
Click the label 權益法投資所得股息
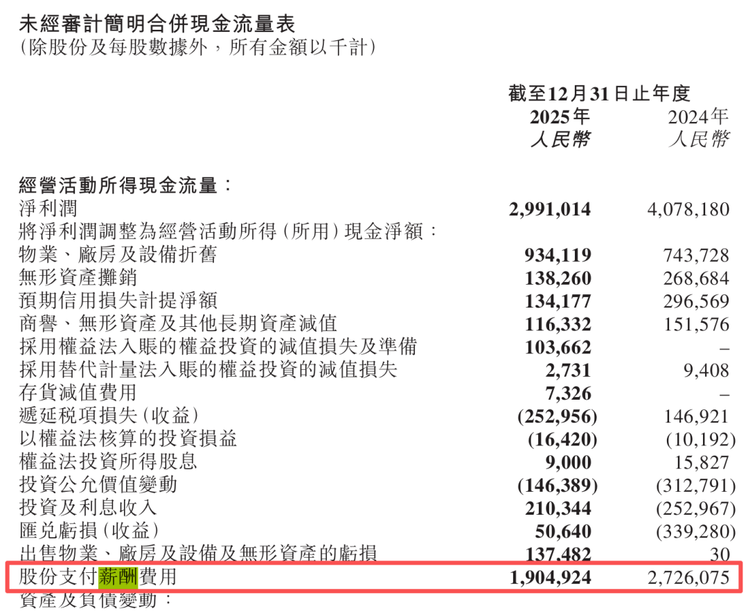(x=108, y=461)
